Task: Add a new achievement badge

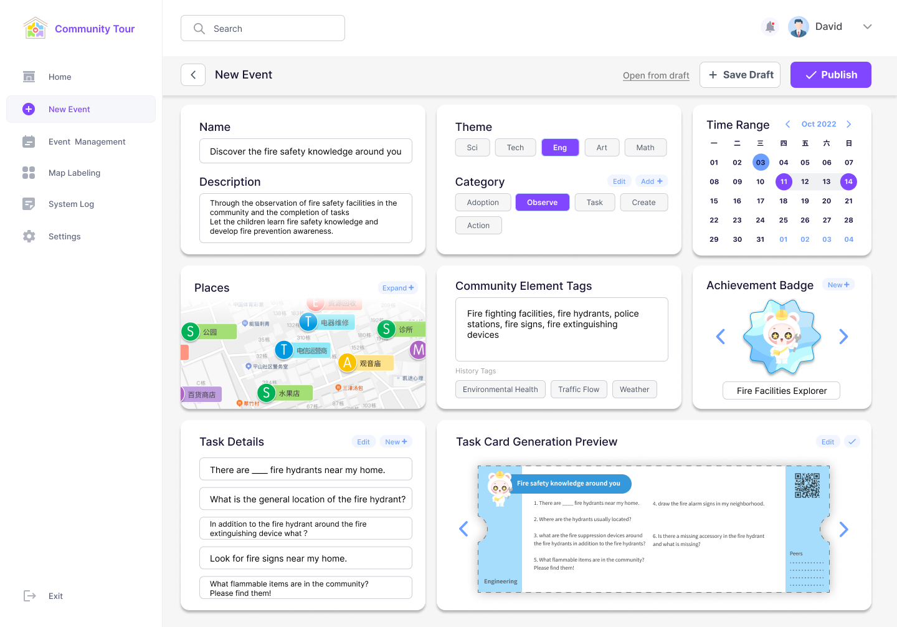Action: [x=838, y=285]
